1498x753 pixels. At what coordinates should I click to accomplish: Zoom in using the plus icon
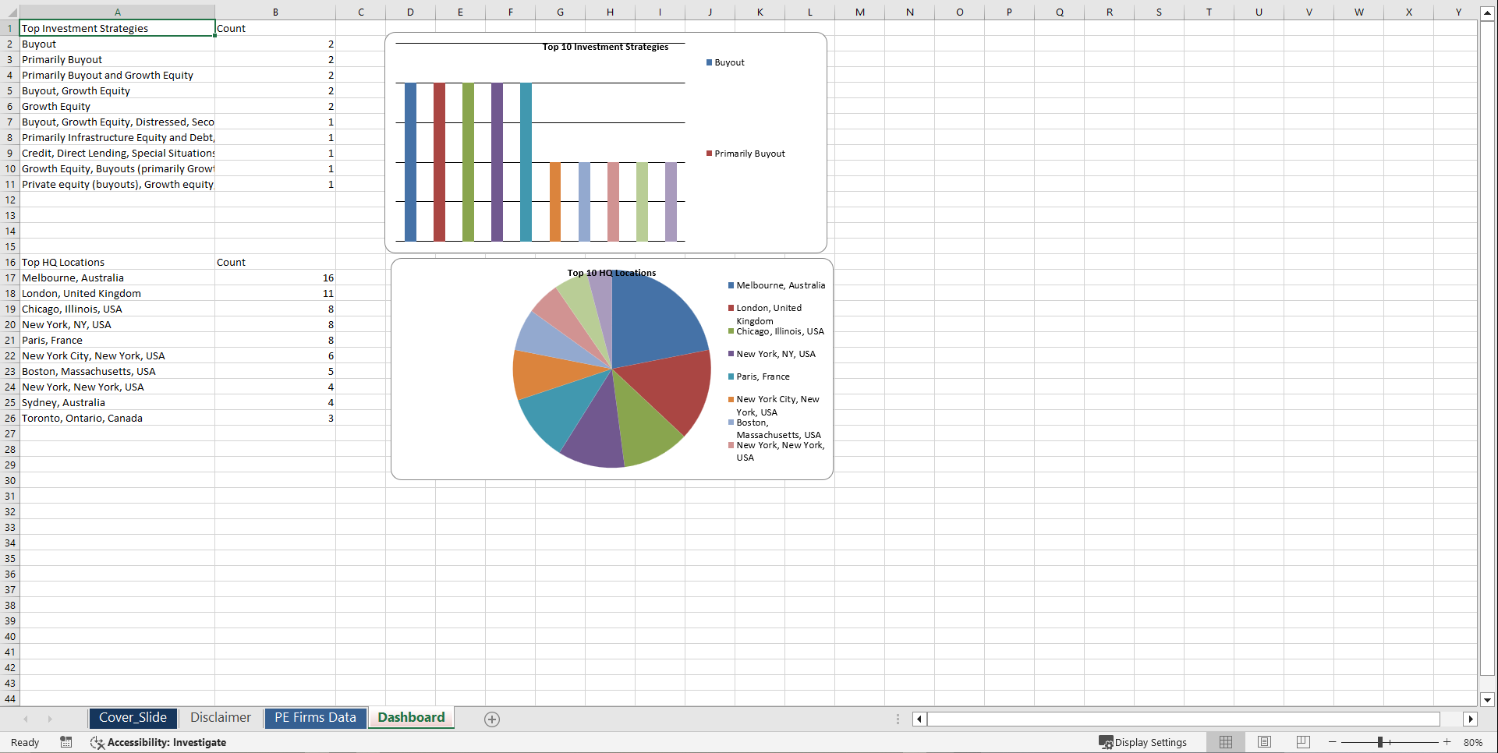(1447, 742)
